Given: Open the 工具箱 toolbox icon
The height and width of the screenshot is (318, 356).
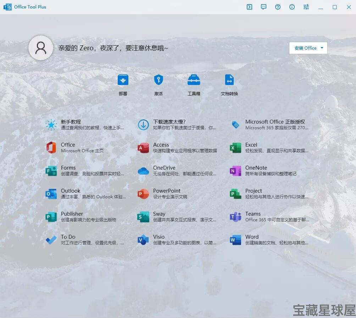Looking at the screenshot, I should pos(194,80).
